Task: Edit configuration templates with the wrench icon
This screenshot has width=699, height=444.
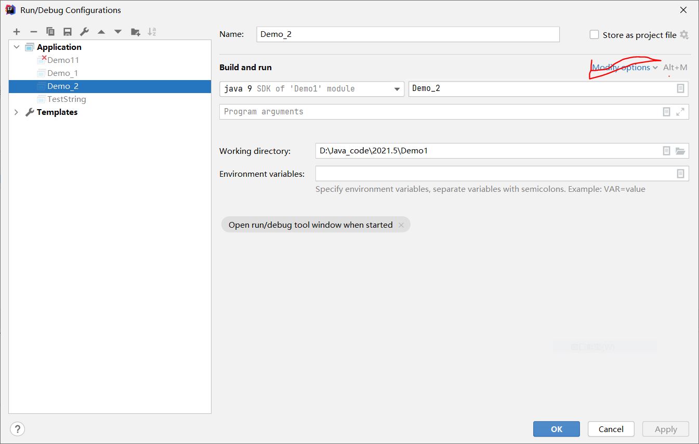Action: click(x=84, y=31)
